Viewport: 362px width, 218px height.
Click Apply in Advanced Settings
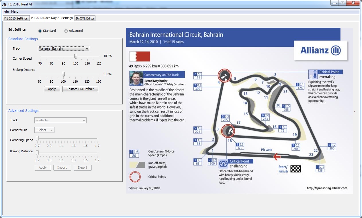coord(43,168)
